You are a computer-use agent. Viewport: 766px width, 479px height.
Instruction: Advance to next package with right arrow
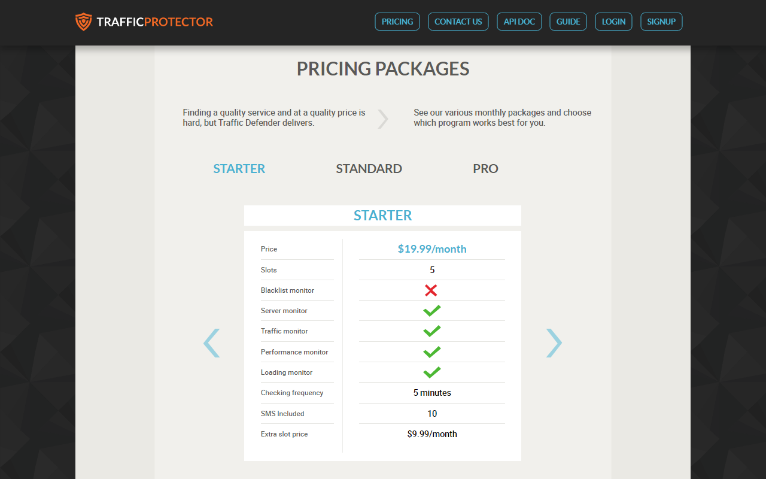[554, 343]
